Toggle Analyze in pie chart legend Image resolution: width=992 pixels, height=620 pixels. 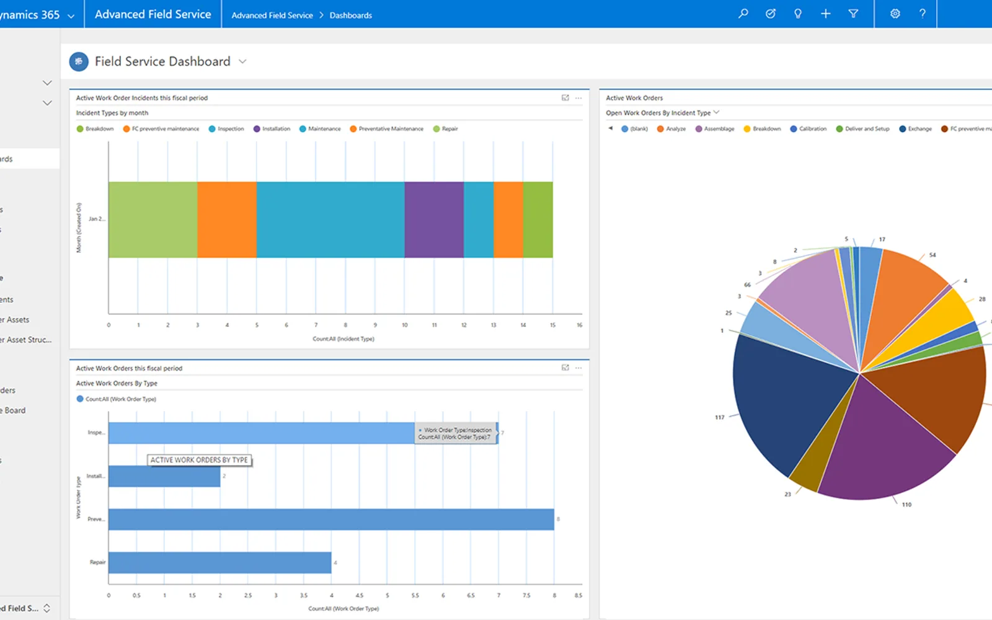671,129
